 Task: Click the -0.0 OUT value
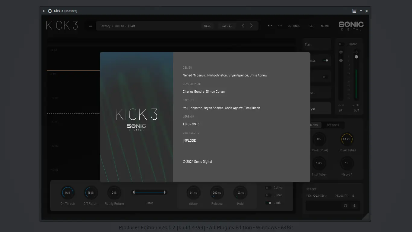356,105
